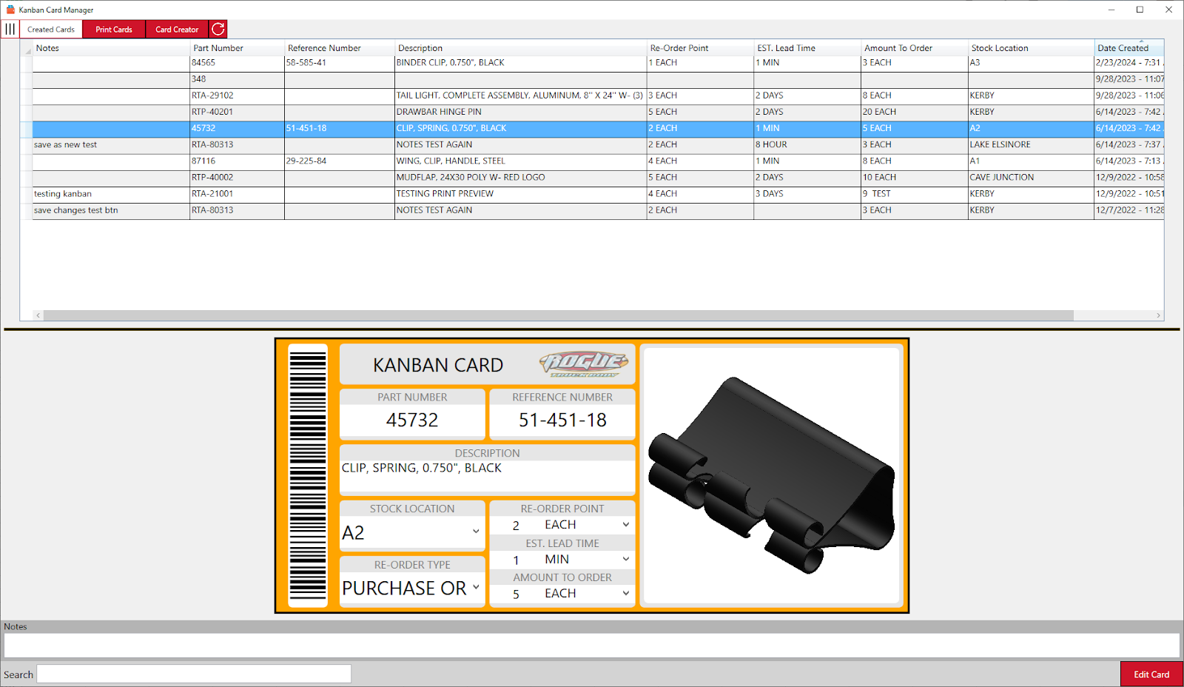The width and height of the screenshot is (1184, 687).
Task: Click the spring clip product image
Action: point(771,475)
